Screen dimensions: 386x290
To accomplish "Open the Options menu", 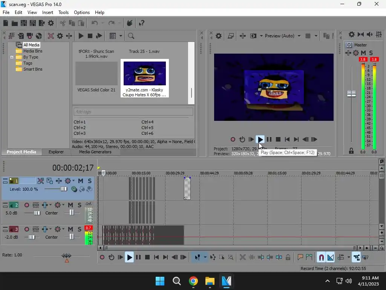I will (82, 12).
